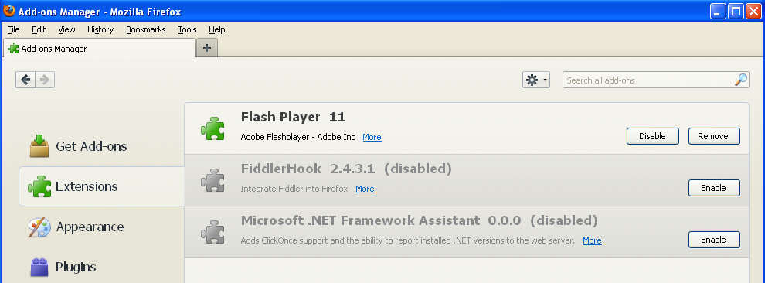Remove the Flash Player extension

[714, 136]
